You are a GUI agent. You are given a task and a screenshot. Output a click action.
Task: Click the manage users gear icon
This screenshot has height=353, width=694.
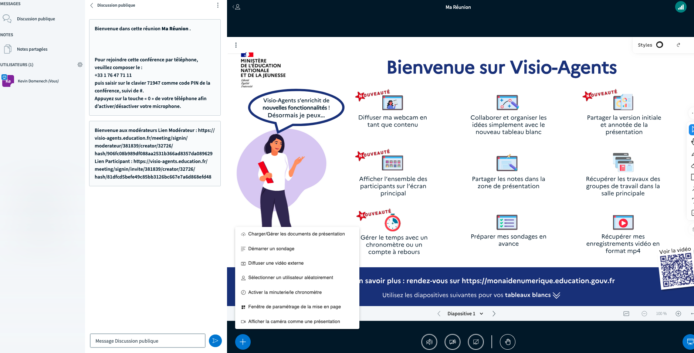[80, 65]
